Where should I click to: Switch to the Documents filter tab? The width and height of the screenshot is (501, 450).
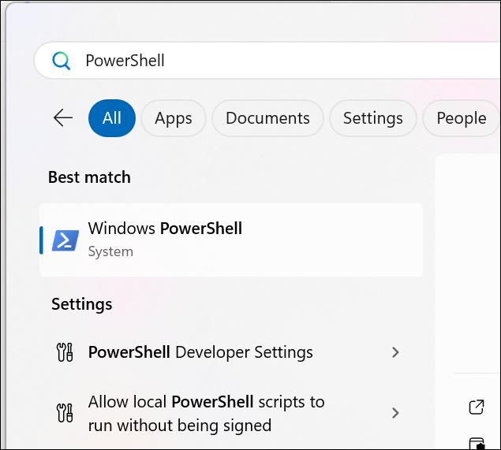coord(267,118)
